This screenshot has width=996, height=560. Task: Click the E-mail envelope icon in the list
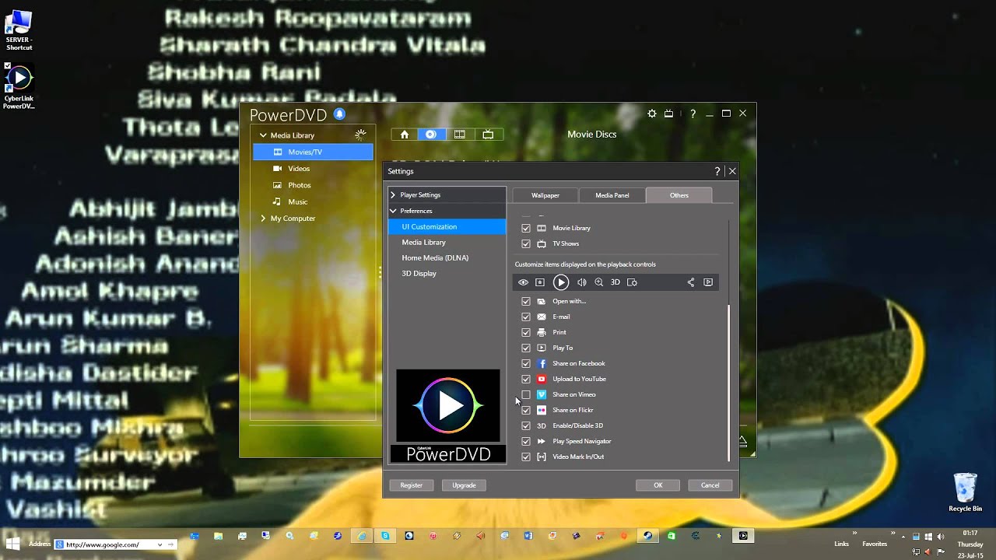tap(542, 317)
